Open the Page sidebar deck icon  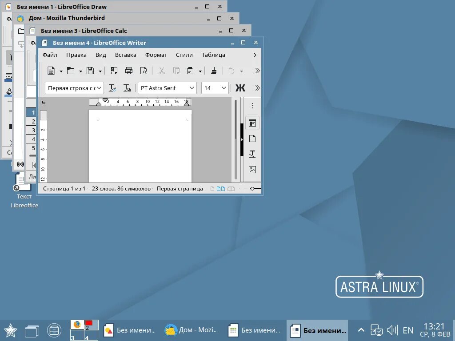(252, 139)
